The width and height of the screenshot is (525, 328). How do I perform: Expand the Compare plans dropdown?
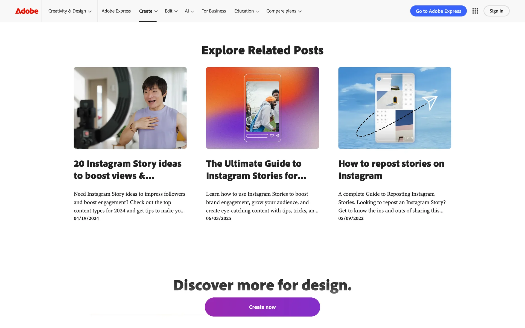pyautogui.click(x=284, y=11)
